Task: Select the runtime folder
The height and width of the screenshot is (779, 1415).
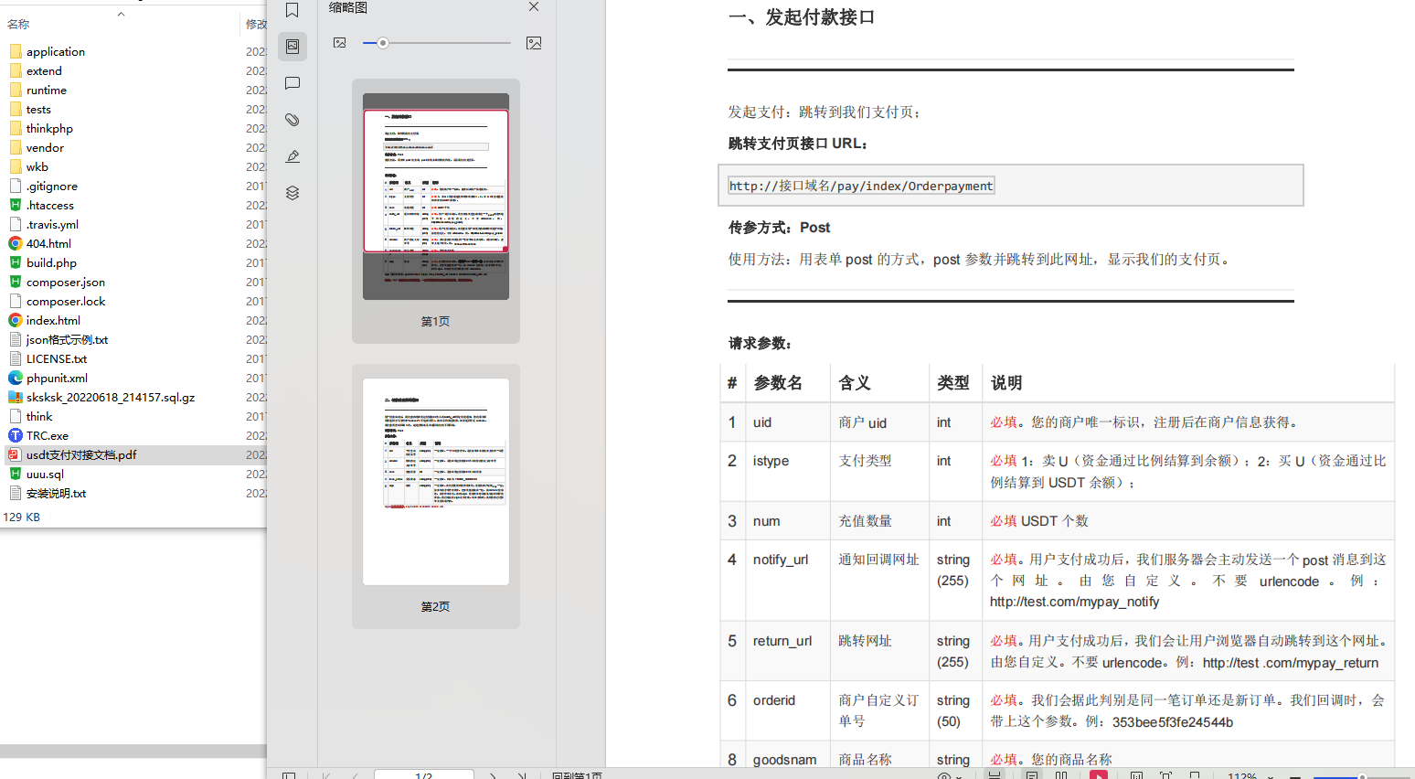Action: click(x=46, y=91)
